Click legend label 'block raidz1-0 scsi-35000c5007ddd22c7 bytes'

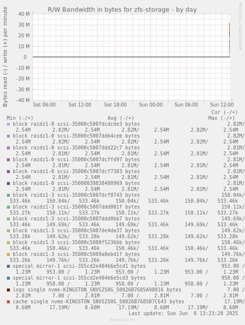76,147
